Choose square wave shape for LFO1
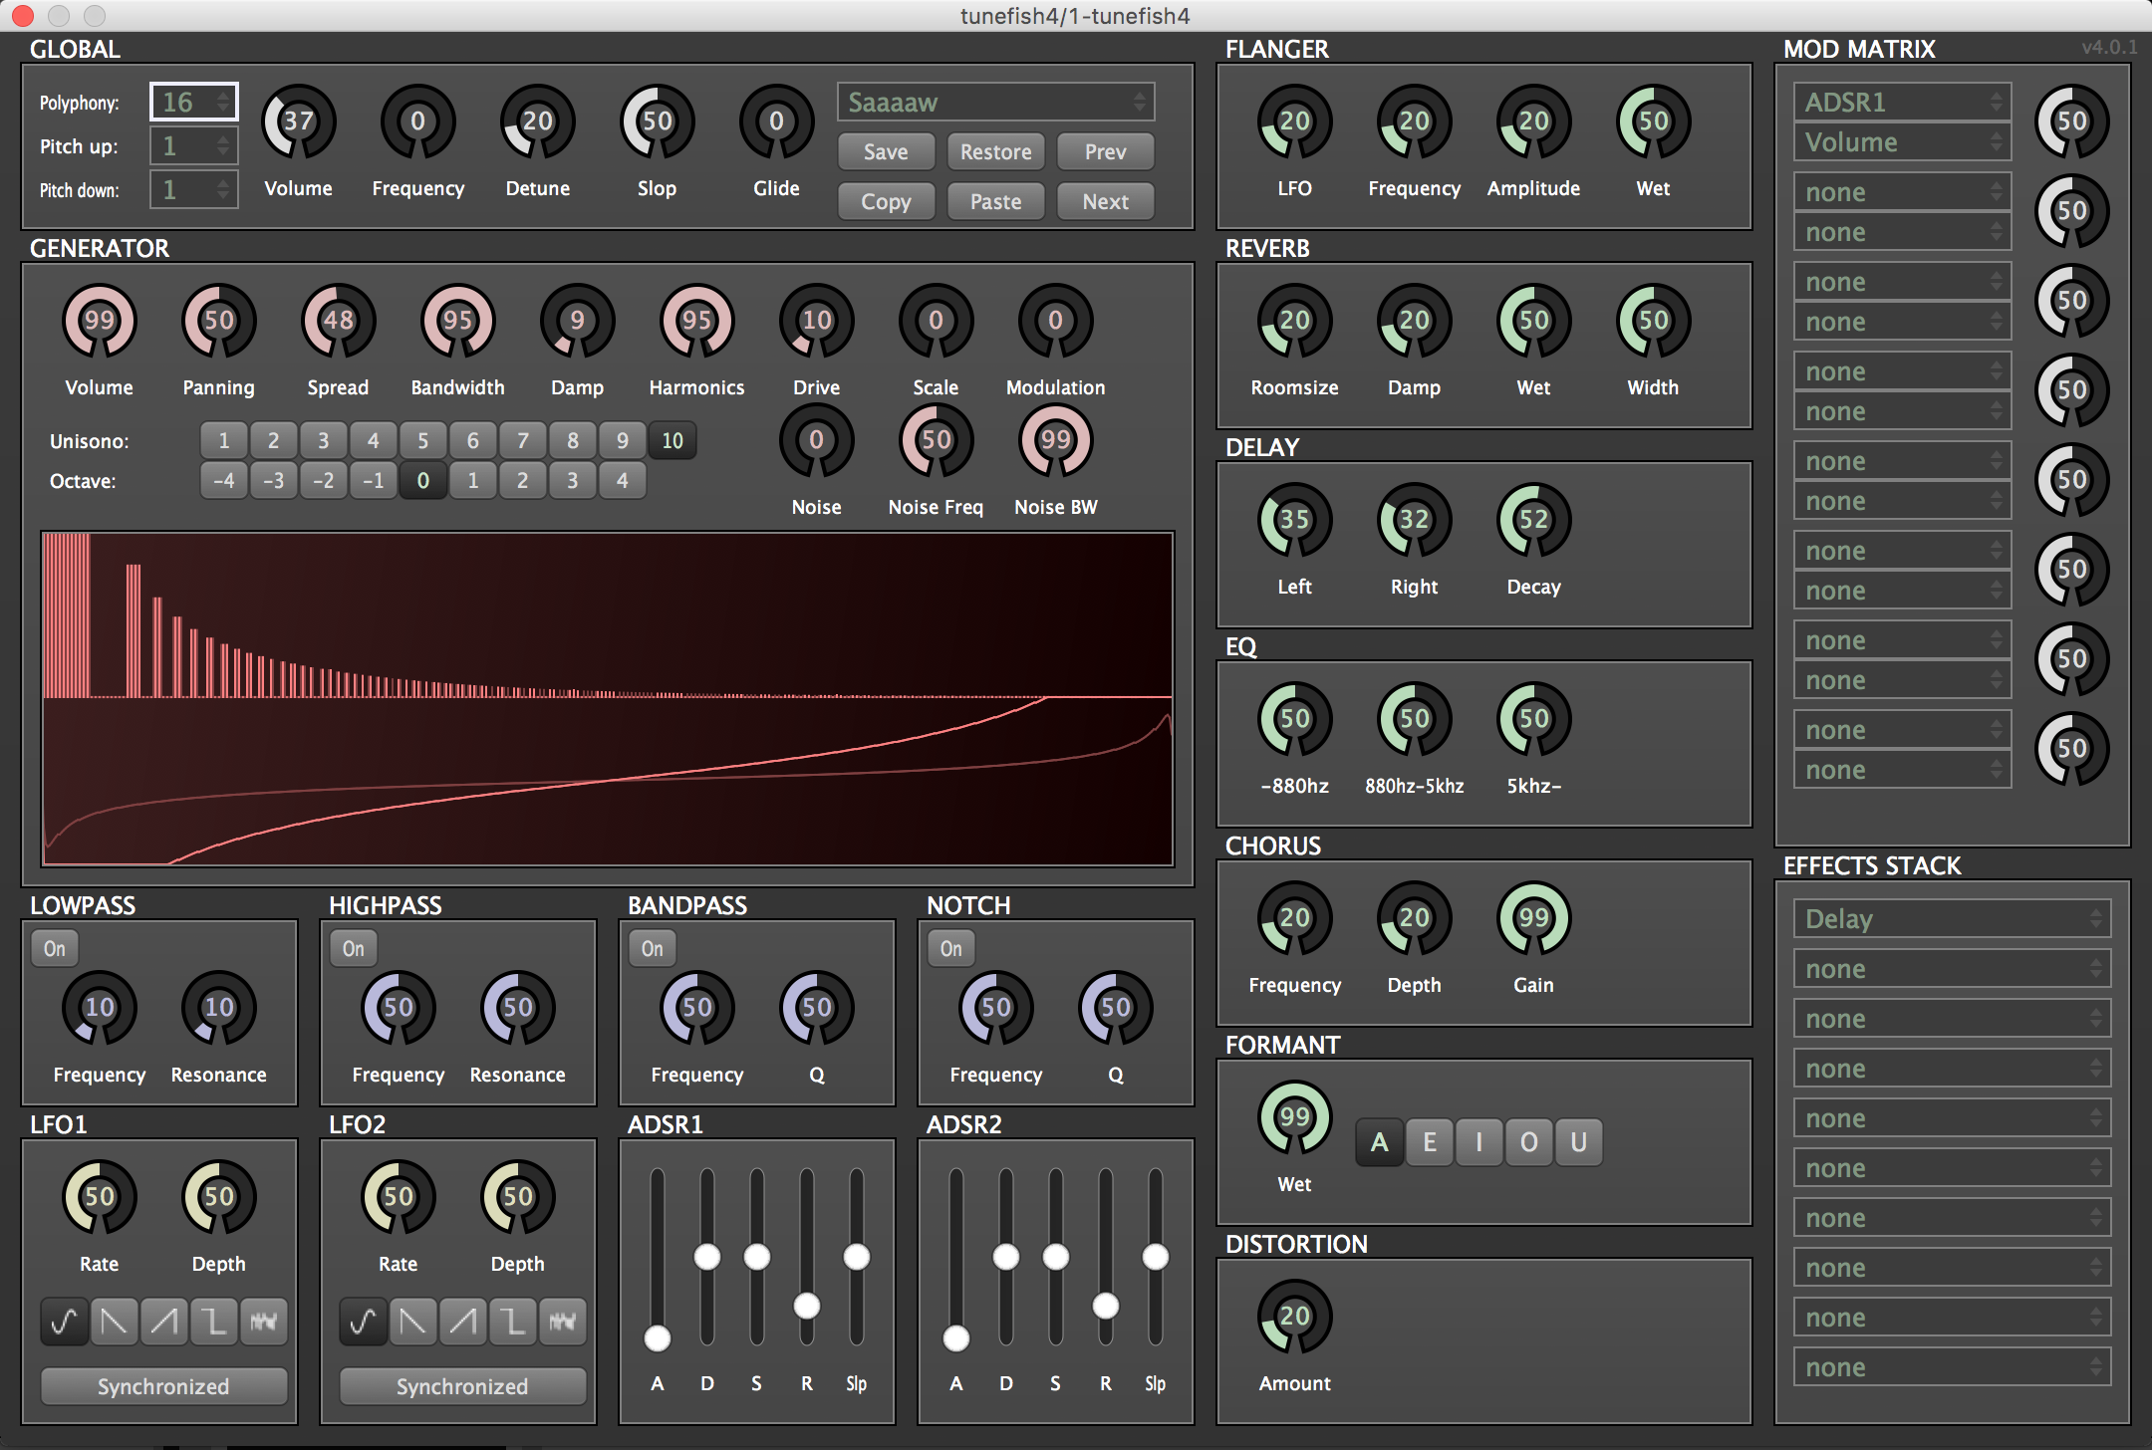The width and height of the screenshot is (2152, 1450). click(213, 1322)
